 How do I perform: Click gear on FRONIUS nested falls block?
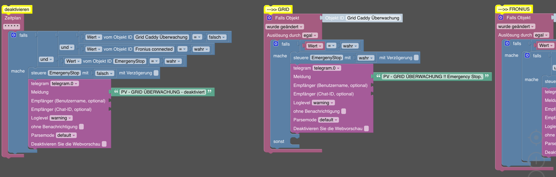[527, 55]
